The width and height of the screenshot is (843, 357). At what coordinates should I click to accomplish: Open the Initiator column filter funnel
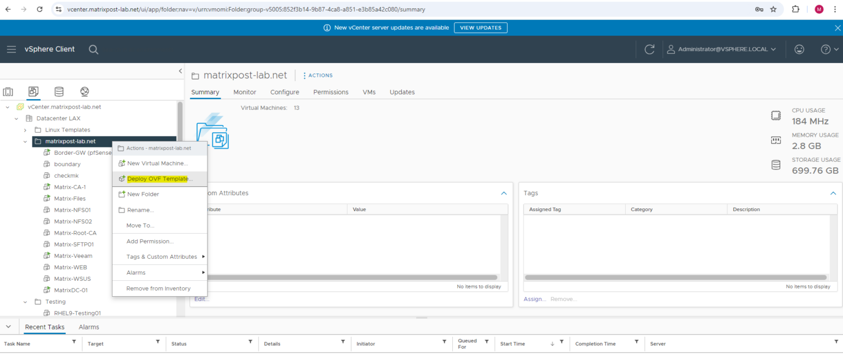[x=443, y=343]
